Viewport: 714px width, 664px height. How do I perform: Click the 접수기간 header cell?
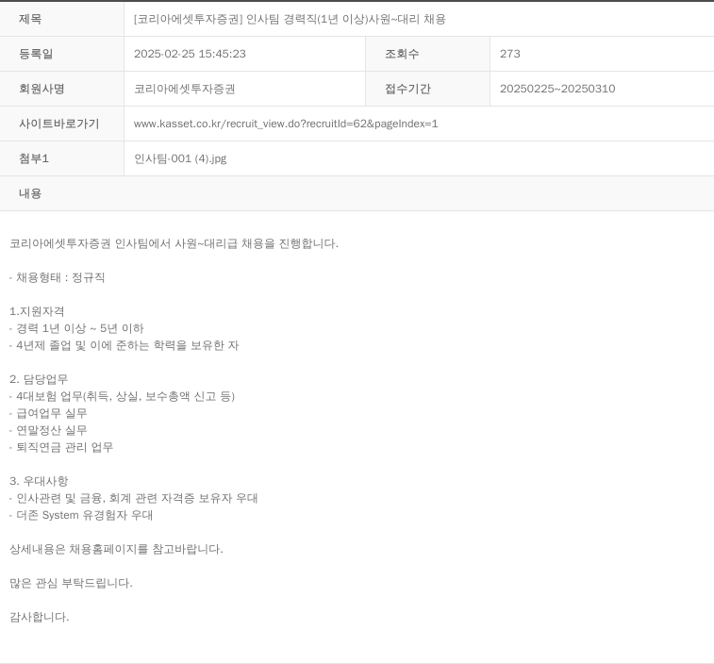point(427,89)
